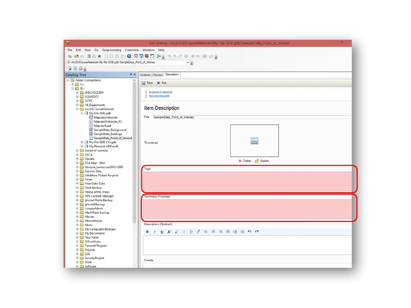The width and height of the screenshot is (411, 308).
Task: Open the Catalog Tree window icon
Action: 136,56
